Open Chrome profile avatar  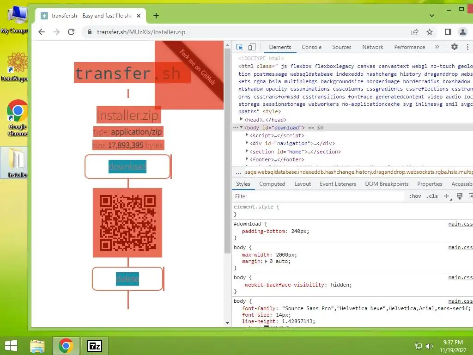[x=463, y=32]
